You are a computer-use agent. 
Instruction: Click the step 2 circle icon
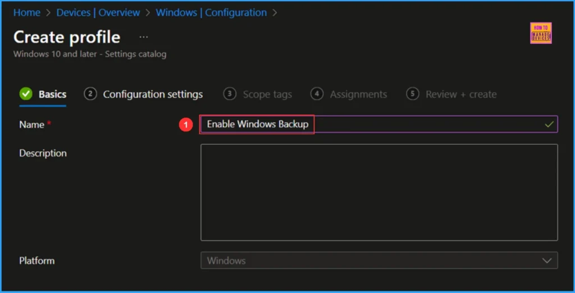click(x=90, y=94)
